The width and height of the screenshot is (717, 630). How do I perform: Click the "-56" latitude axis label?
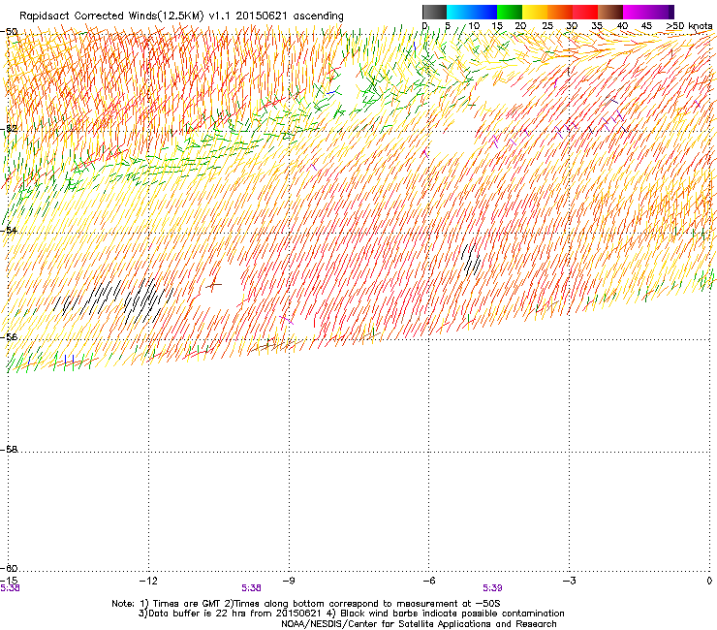click(x=9, y=336)
